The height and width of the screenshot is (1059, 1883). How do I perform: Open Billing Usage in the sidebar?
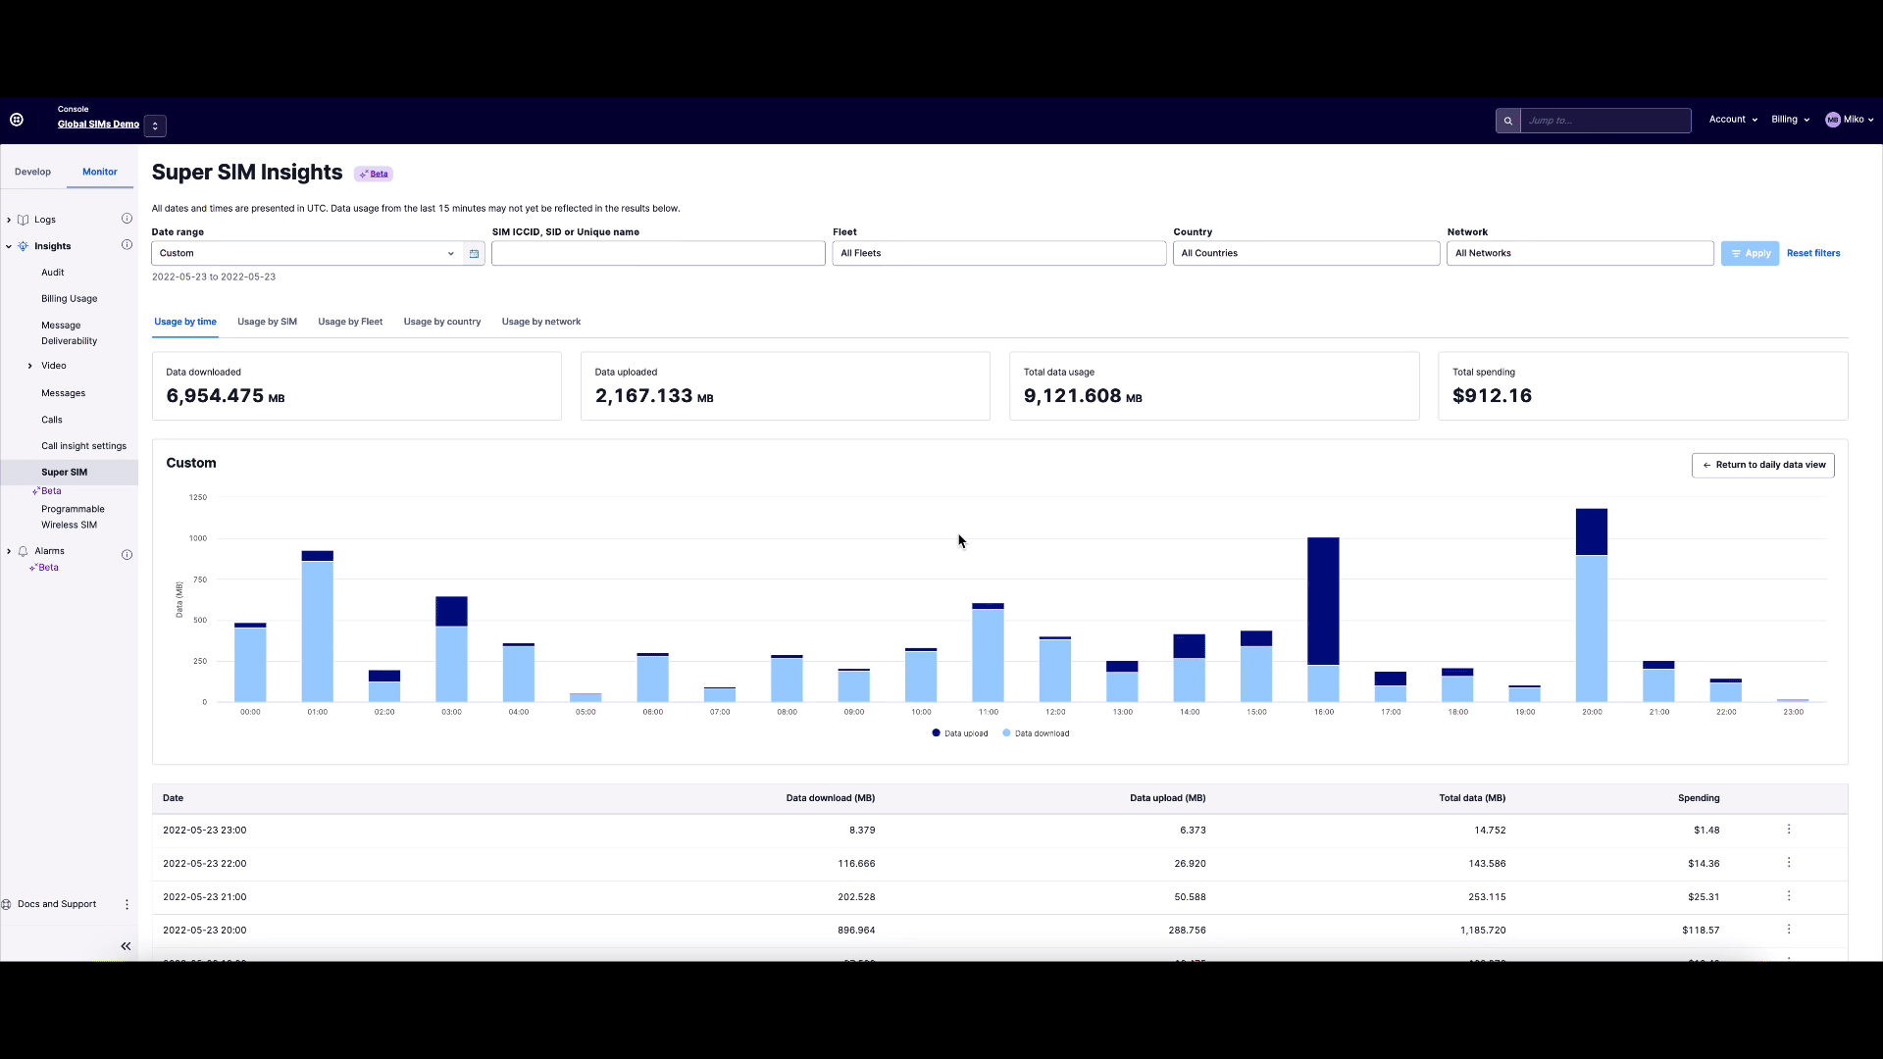coord(69,299)
